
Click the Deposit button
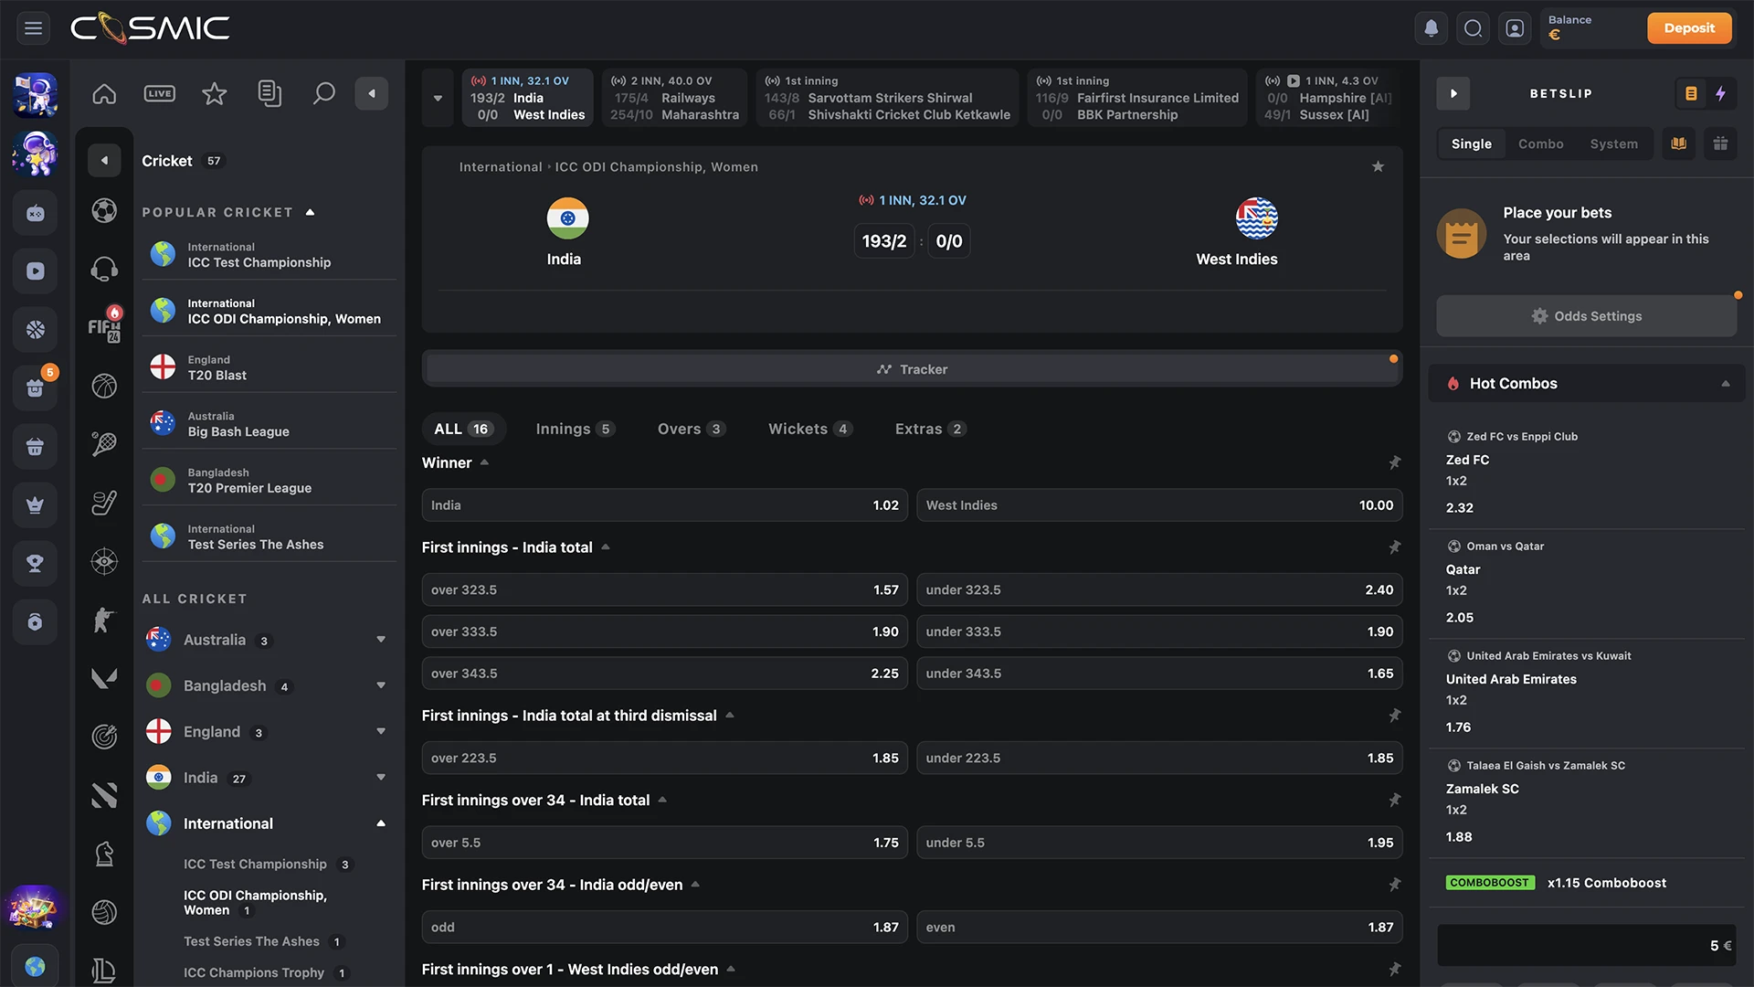pyautogui.click(x=1689, y=28)
